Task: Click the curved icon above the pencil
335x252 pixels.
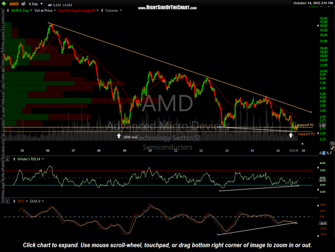Action: click(332, 143)
